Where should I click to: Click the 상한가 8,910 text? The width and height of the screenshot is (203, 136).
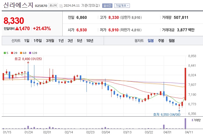(131, 17)
